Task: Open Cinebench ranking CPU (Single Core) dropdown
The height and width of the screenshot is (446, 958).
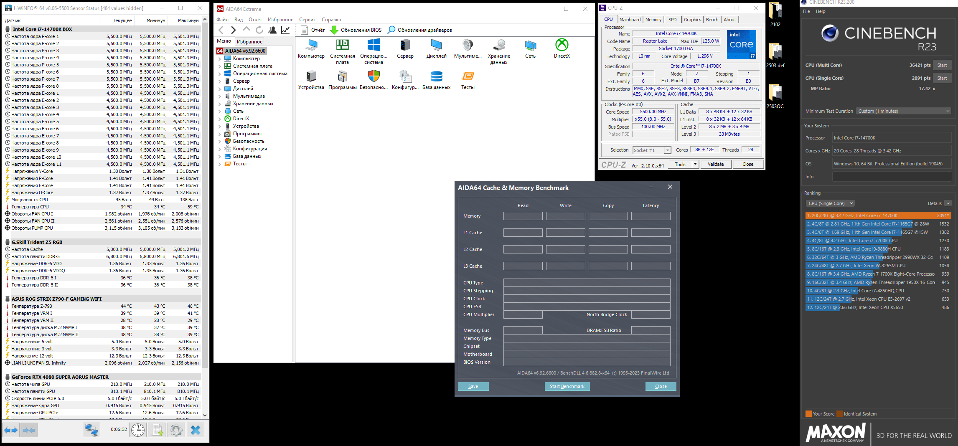Action: 830,203
